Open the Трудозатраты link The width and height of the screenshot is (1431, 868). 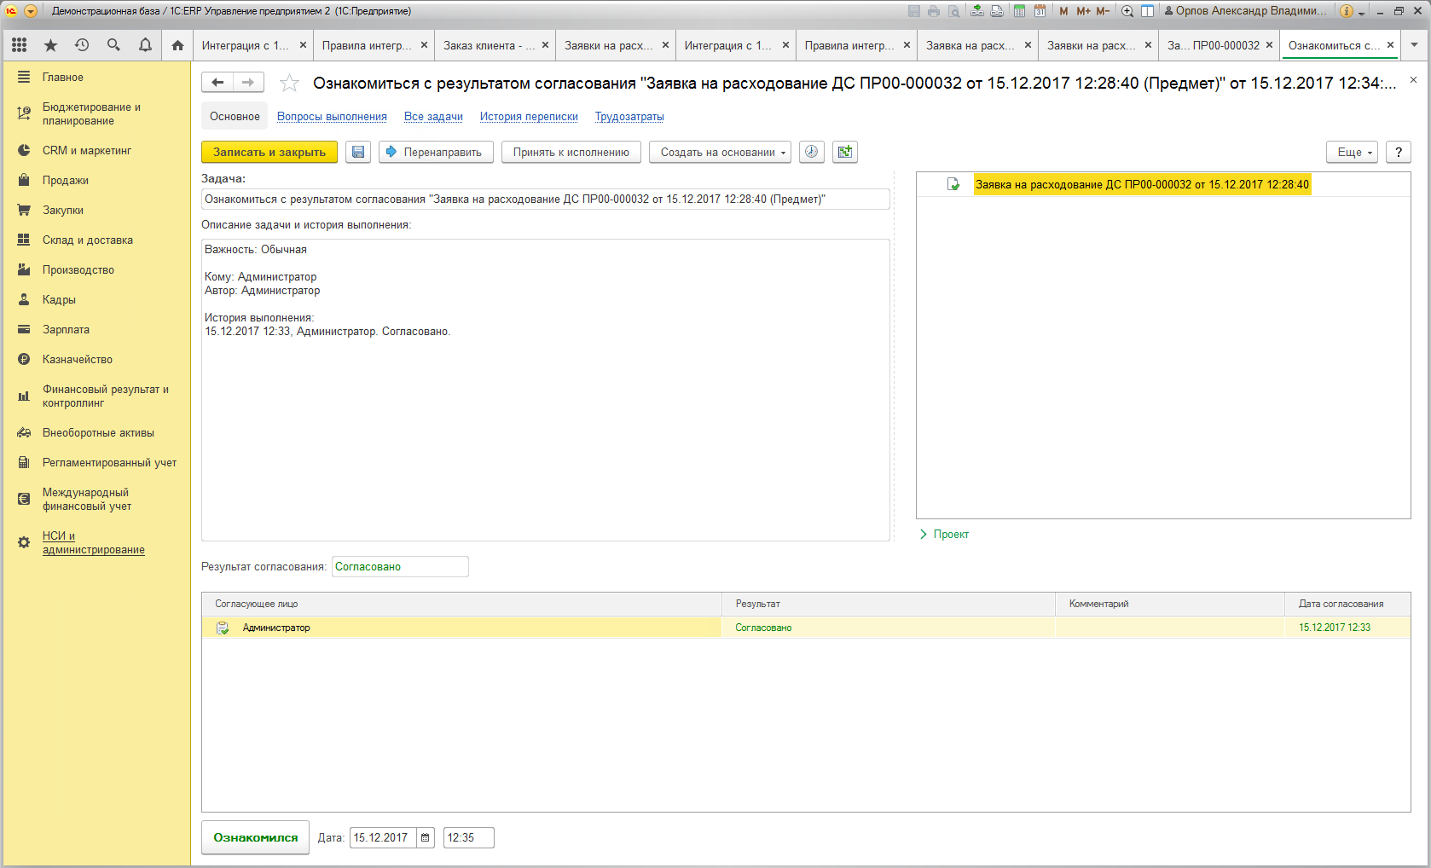(629, 117)
